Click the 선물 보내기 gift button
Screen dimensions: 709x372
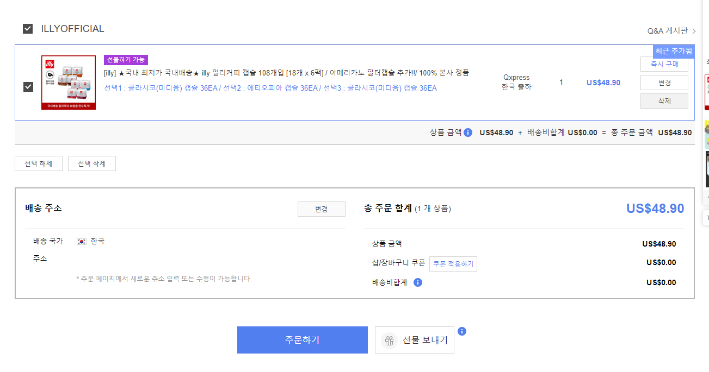(415, 340)
